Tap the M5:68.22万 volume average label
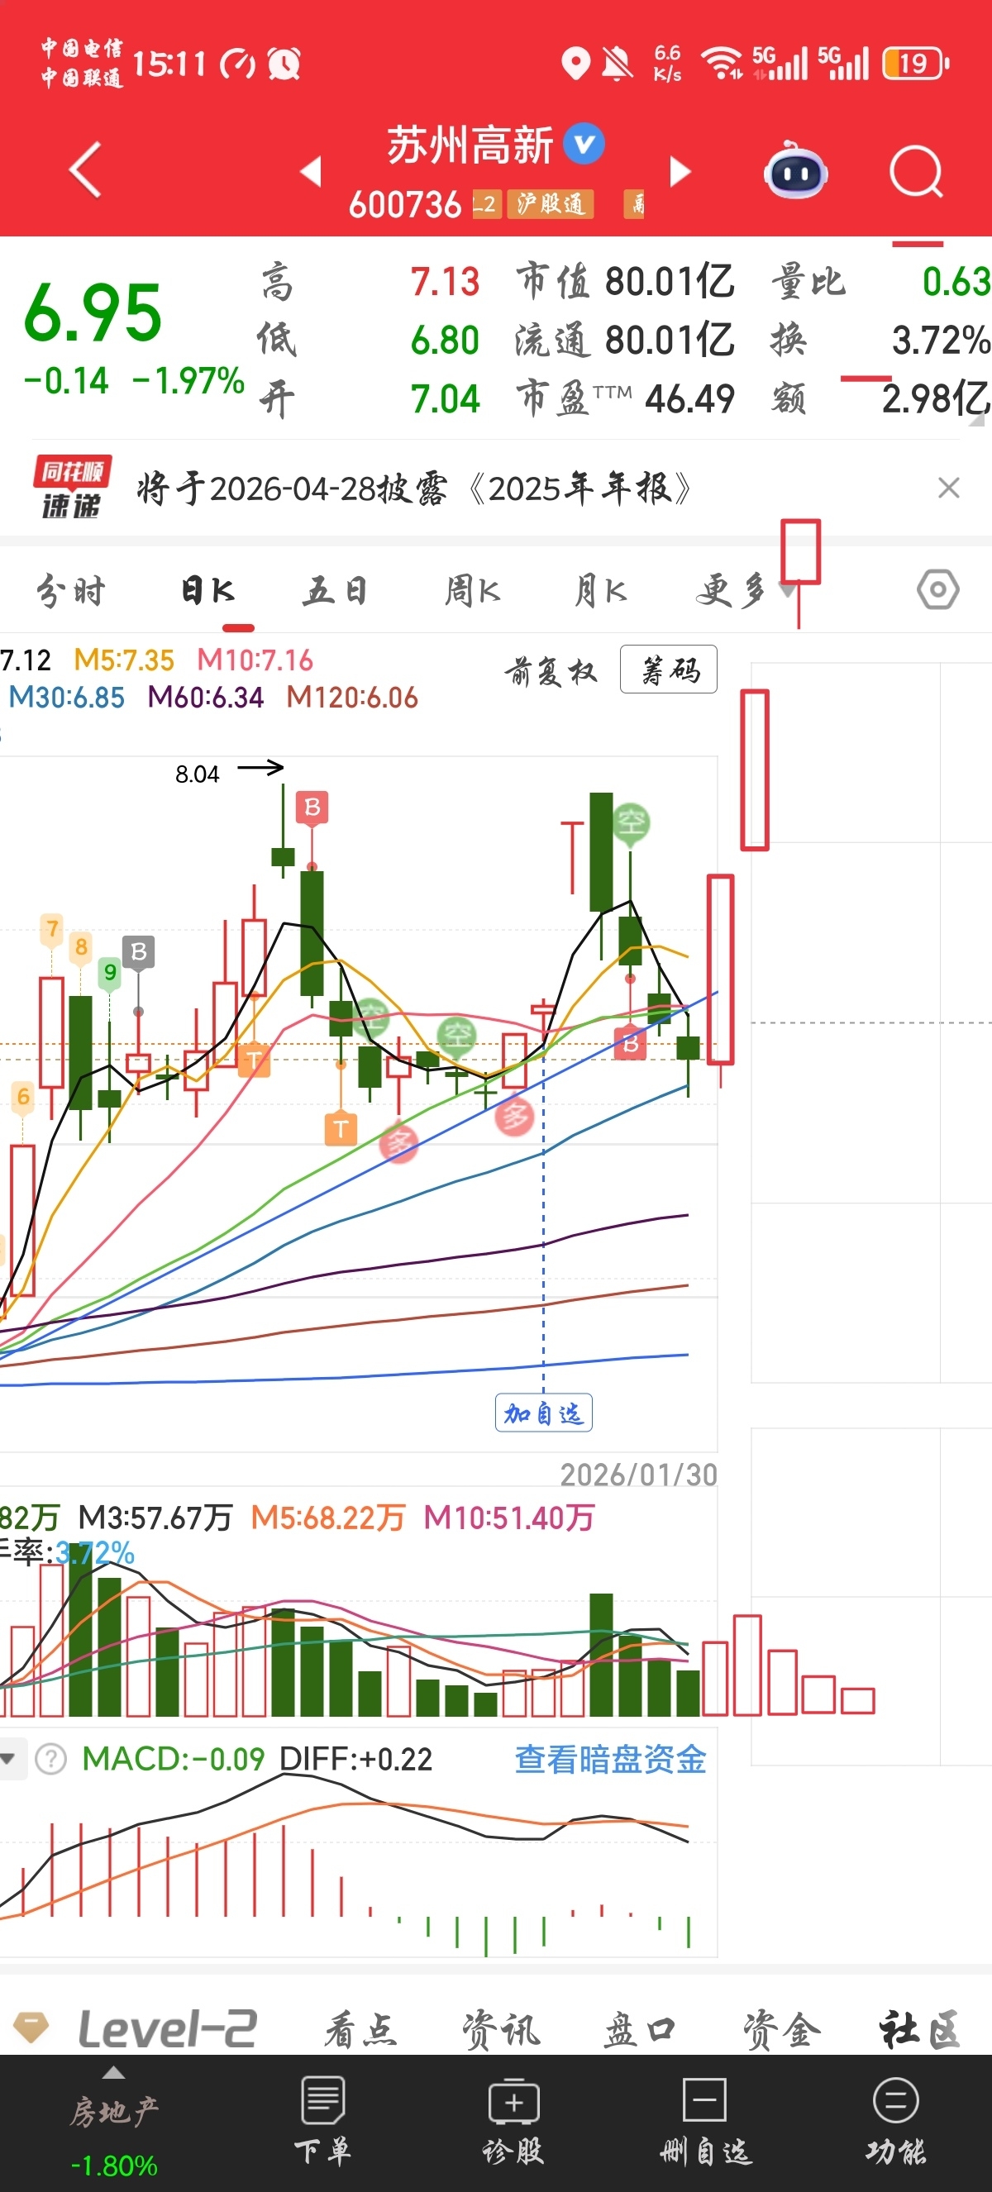 click(328, 1518)
